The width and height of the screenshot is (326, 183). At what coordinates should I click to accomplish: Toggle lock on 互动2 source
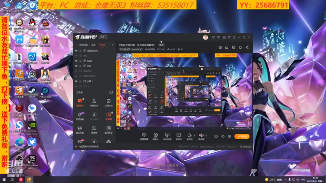(x=80, y=61)
